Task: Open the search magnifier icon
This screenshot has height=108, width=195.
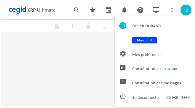Action: coord(77,10)
